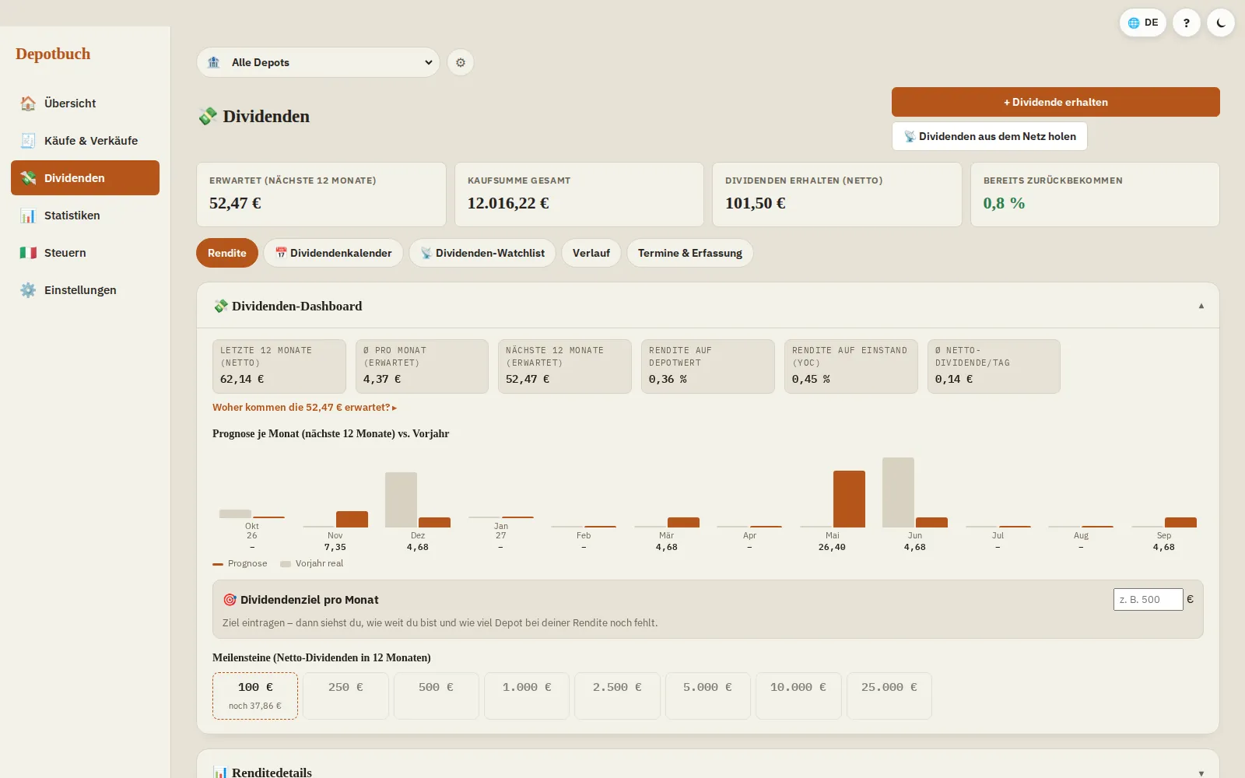The height and width of the screenshot is (778, 1245).
Task: Click the Mai forecast bar in chart
Action: (x=849, y=499)
